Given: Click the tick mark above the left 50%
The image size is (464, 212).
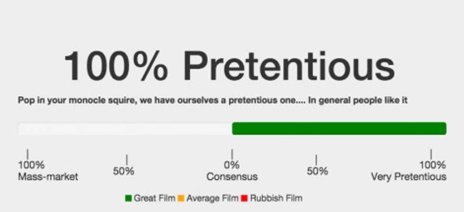Looking at the screenshot, I should tap(126, 160).
